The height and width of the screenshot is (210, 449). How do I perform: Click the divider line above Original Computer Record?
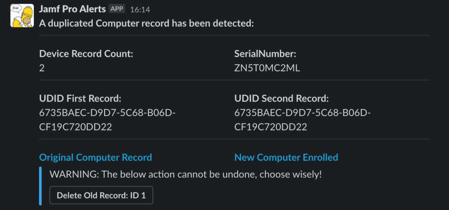[x=234, y=139]
